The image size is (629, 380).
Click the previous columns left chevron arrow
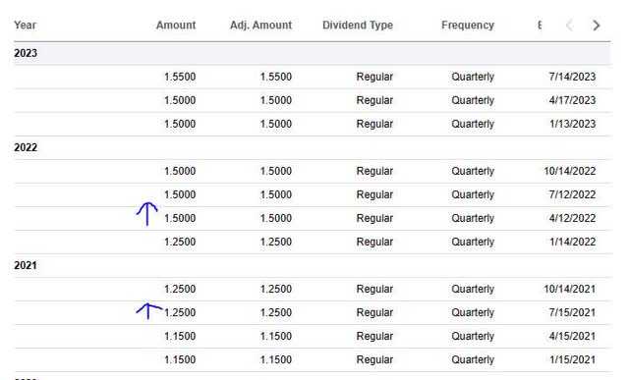point(569,26)
